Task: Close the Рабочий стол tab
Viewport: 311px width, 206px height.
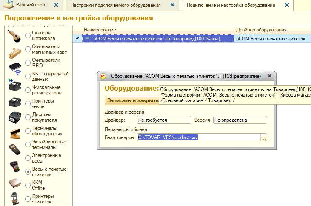Action: click(x=56, y=5)
